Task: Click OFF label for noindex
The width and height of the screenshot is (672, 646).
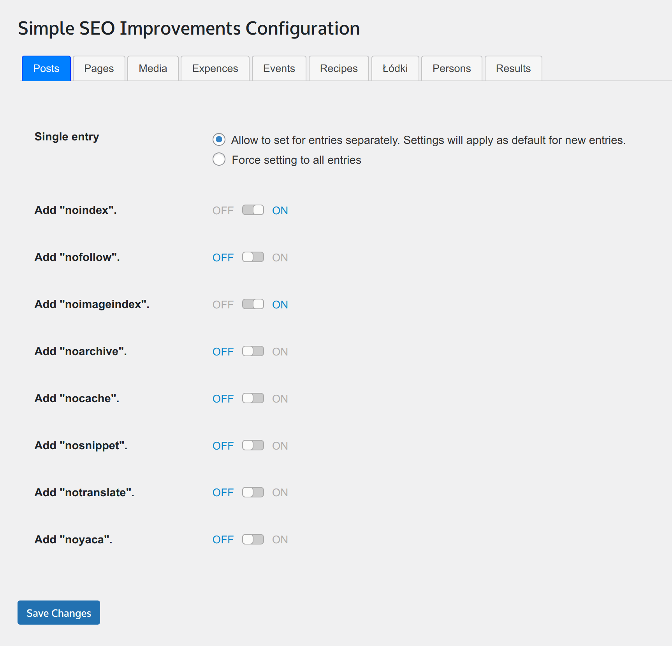Action: point(223,210)
